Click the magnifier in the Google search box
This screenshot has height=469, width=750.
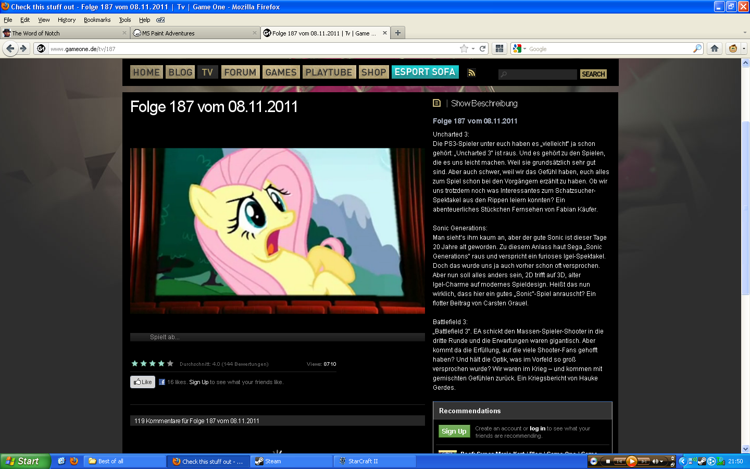coord(697,48)
